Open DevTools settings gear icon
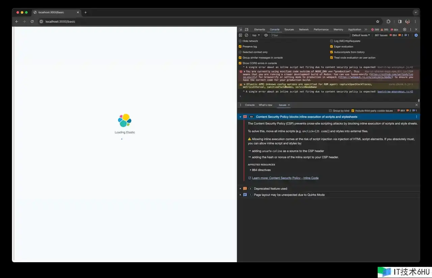 click(x=405, y=30)
